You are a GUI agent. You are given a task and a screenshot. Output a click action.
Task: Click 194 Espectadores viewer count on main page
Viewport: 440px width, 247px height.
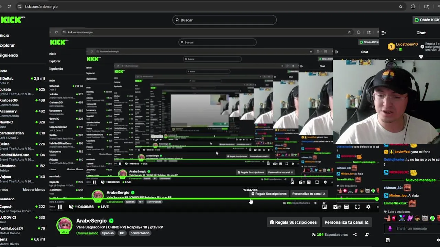(330, 235)
